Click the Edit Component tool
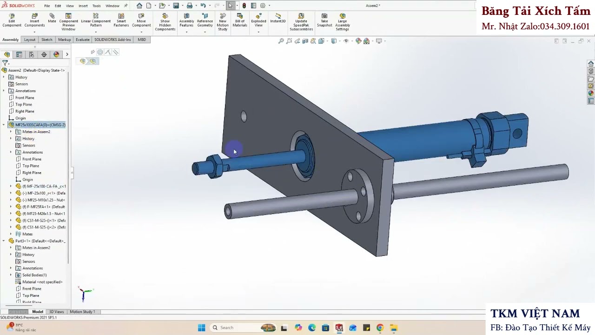Screen dimensions: 595x335 (12, 20)
